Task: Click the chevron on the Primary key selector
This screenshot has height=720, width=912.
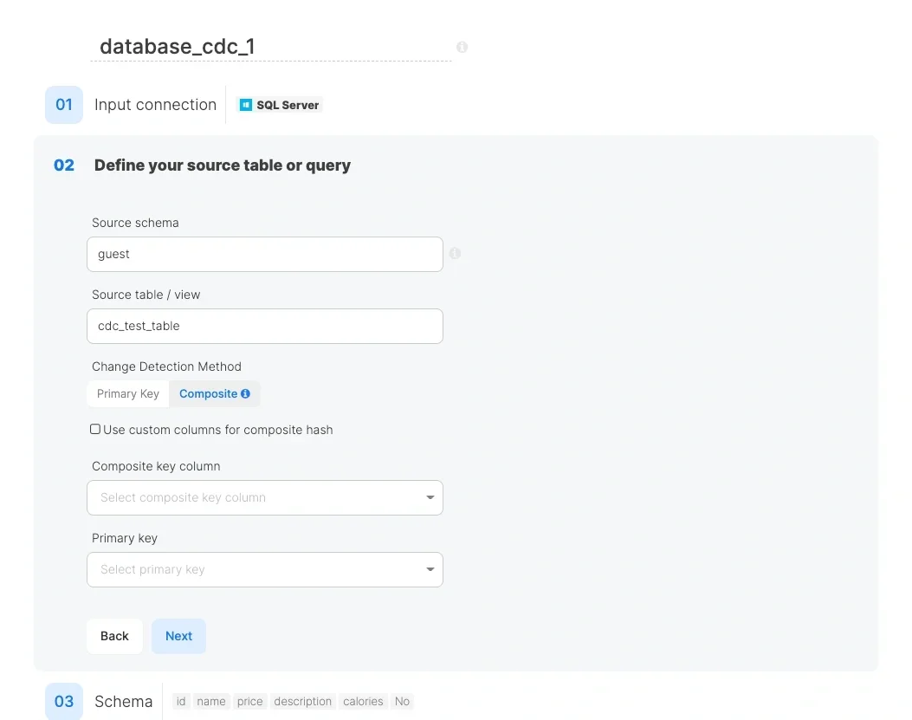Action: coord(430,569)
